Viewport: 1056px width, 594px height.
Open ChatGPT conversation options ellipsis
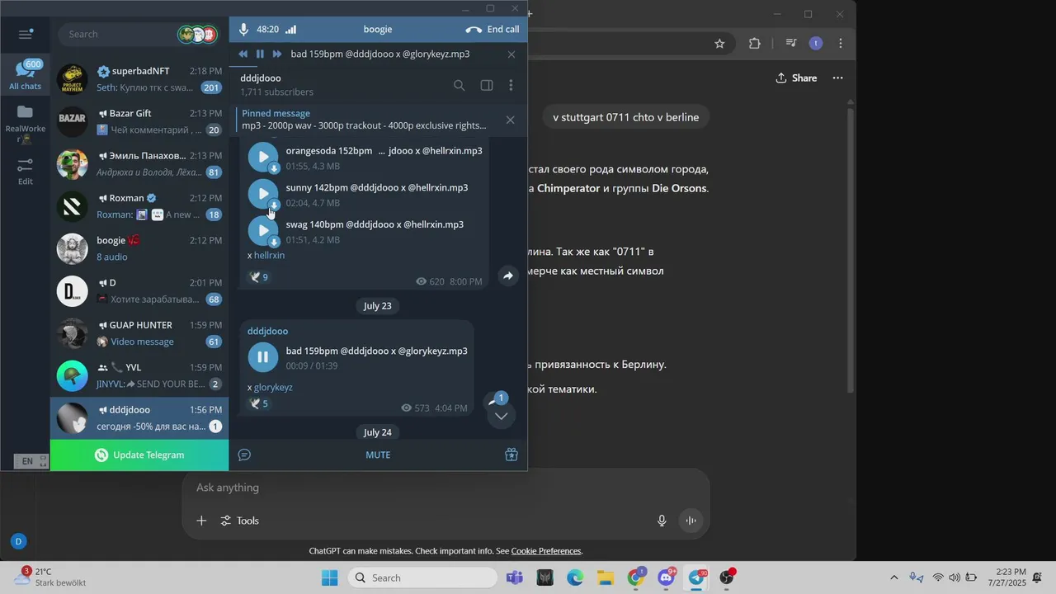tap(838, 78)
